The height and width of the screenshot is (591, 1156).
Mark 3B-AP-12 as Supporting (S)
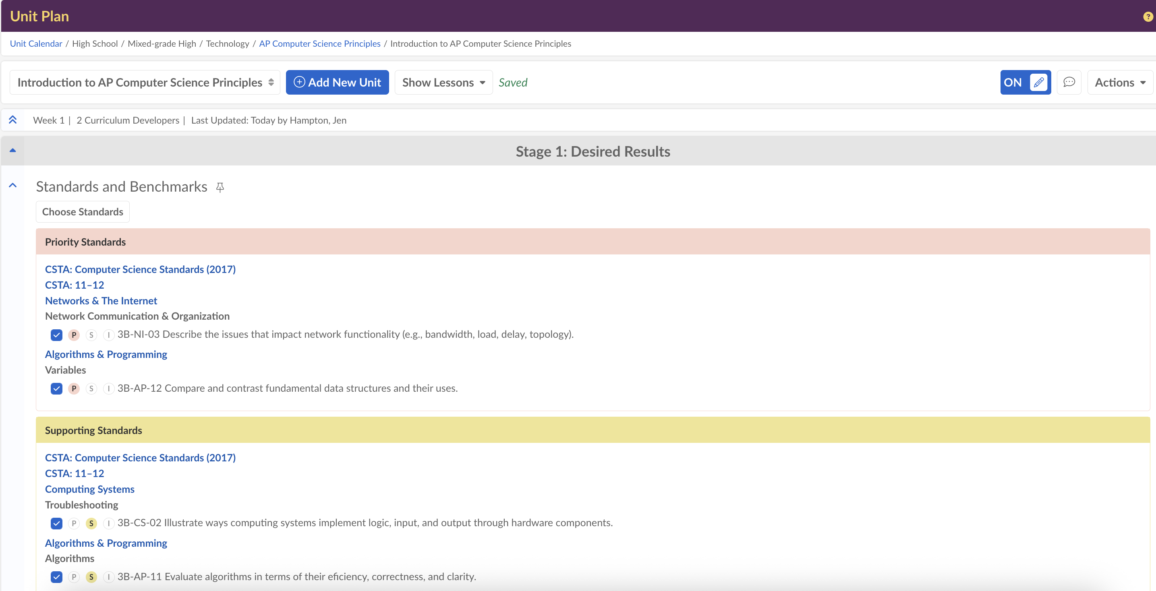pos(91,388)
